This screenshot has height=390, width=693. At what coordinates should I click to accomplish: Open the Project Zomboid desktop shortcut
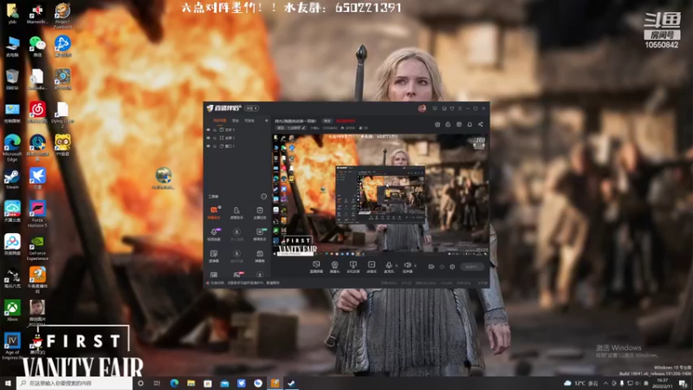pos(62,15)
